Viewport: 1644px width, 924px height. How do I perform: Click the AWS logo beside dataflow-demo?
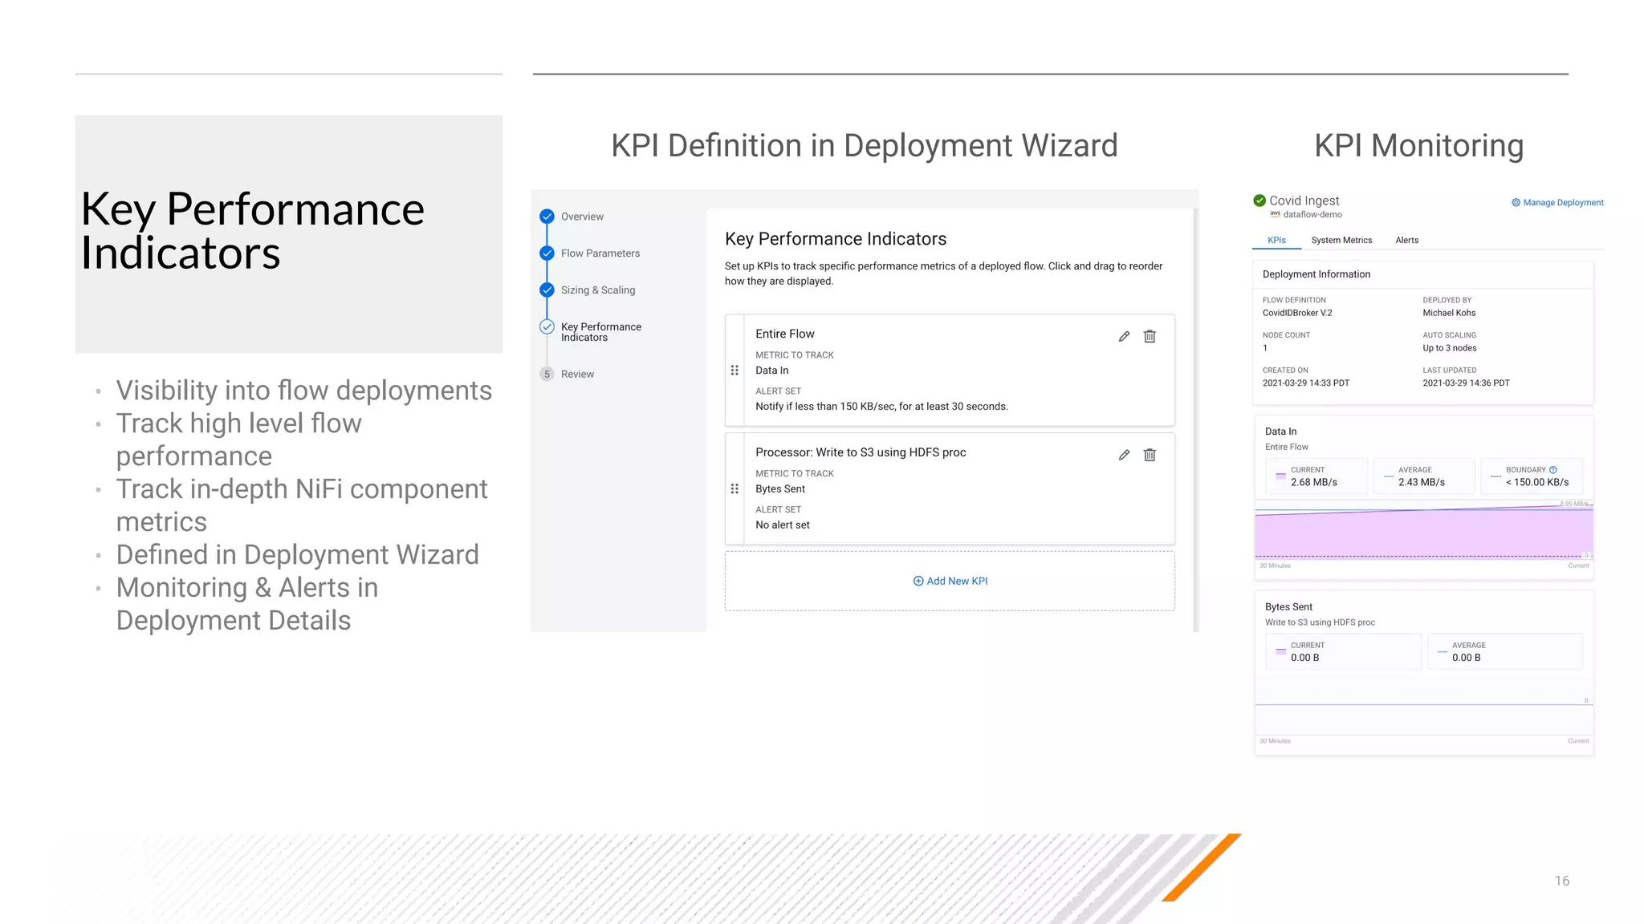point(1275,214)
